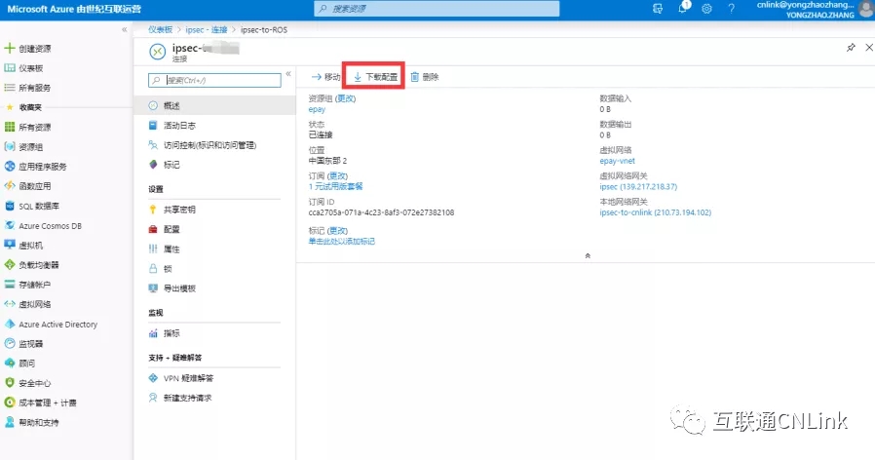Open the 仪表板 dashboard icon in sidebar
Screen dimensions: 875x460
10,68
